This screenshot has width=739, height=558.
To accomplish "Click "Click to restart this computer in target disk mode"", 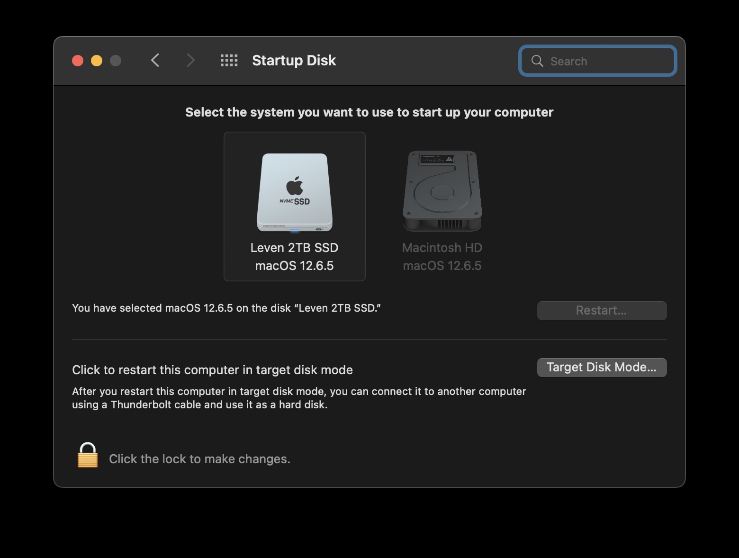I will click(212, 370).
